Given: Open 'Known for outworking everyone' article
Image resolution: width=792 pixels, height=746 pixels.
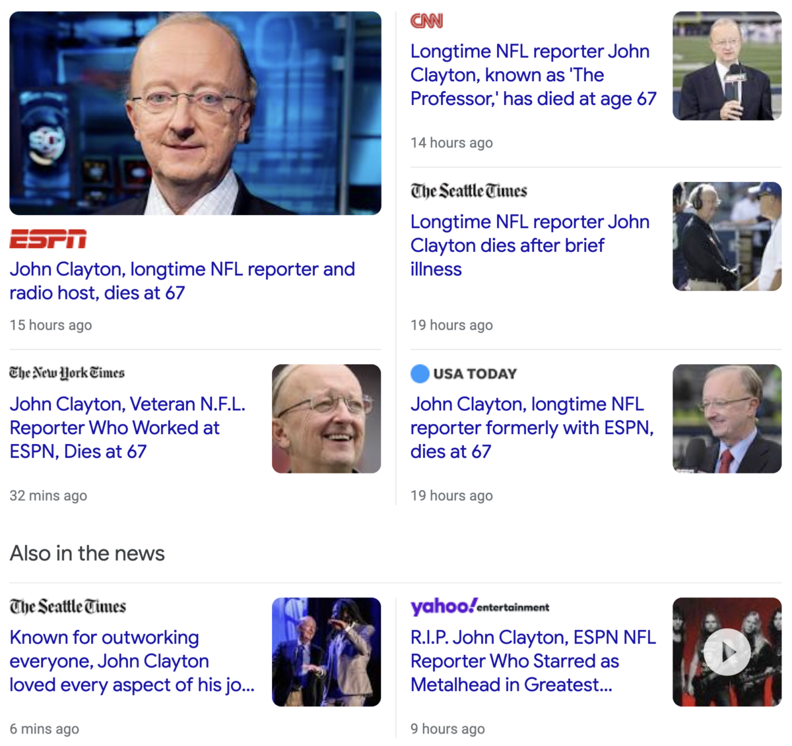Looking at the screenshot, I should click(x=132, y=661).
